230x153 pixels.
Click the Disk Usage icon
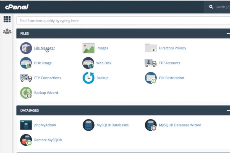tap(26, 63)
